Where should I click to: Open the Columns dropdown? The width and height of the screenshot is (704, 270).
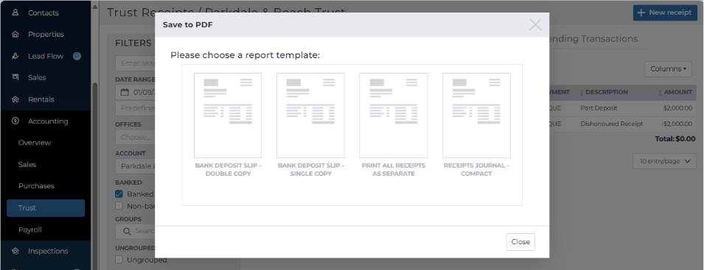click(668, 69)
